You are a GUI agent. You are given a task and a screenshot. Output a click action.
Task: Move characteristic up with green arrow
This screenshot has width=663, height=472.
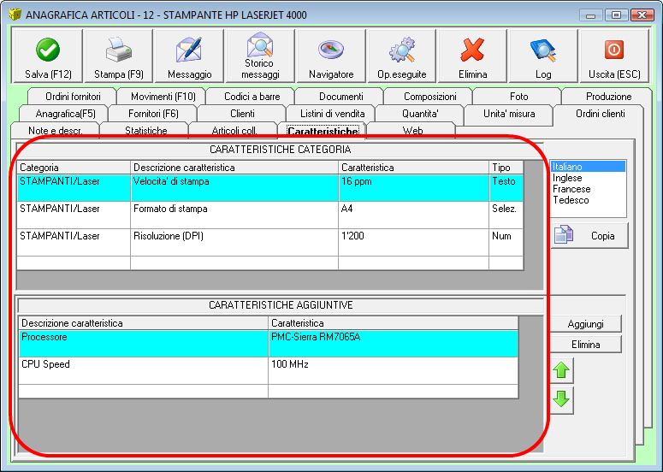[x=561, y=370]
